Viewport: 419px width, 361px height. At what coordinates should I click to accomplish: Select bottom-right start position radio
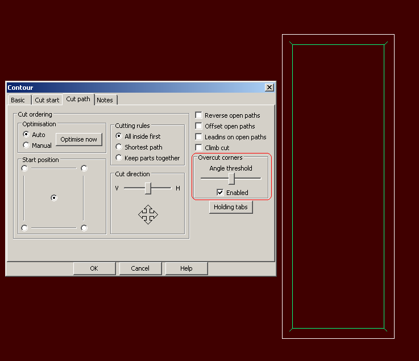84,228
